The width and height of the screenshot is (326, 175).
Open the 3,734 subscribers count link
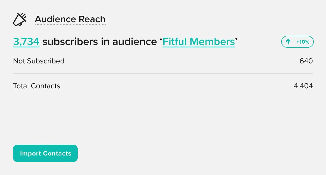26,42
